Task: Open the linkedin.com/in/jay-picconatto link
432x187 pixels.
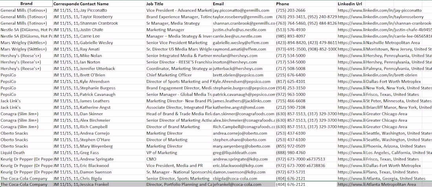Action: click(x=379, y=11)
